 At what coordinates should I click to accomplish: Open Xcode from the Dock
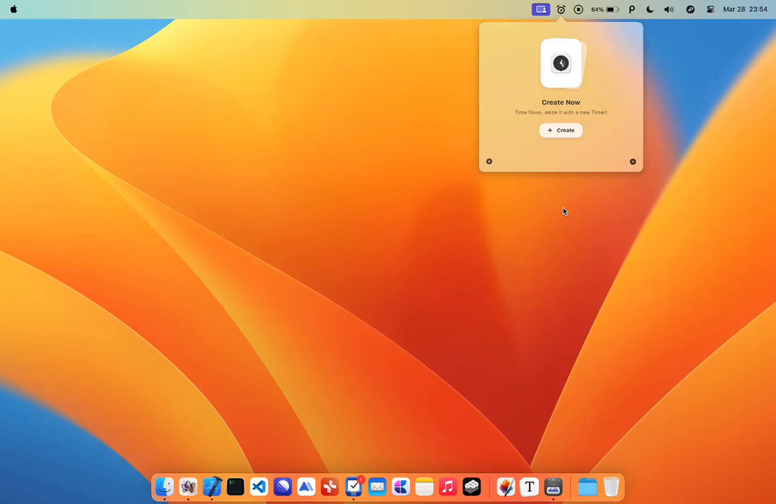212,486
